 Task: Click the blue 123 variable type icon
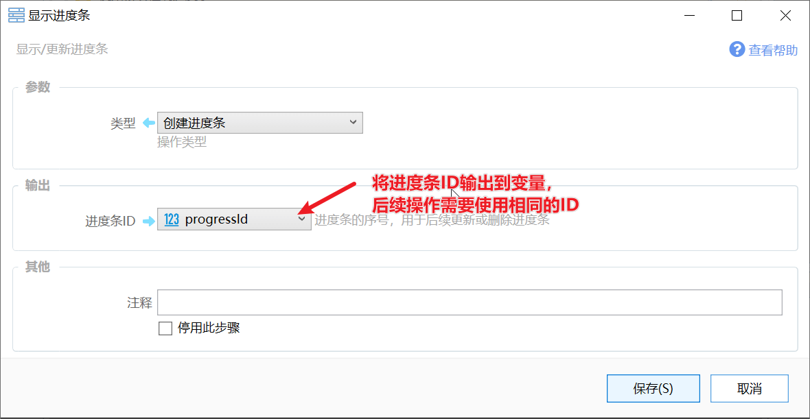coord(172,219)
